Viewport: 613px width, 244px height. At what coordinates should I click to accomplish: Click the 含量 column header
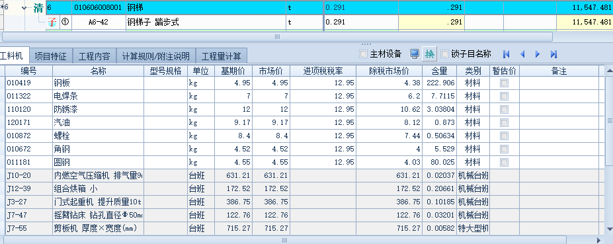coord(440,71)
